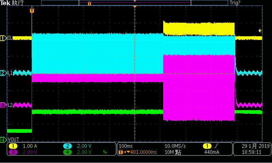
Task: Select channel 3 badge in readout bar
Action: [x=13, y=152]
